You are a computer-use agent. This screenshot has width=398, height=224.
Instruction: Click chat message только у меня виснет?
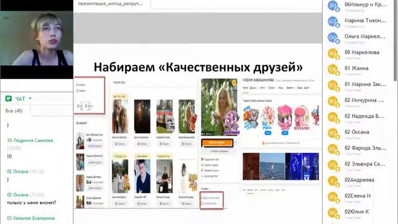32,203
